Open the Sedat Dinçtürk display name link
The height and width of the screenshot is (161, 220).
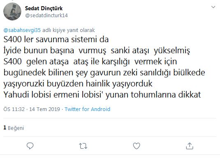pyautogui.click(x=44, y=8)
